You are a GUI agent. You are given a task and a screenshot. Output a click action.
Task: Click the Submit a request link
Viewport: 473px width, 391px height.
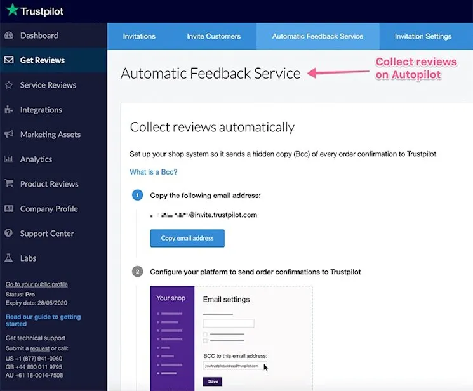[x=39, y=348]
